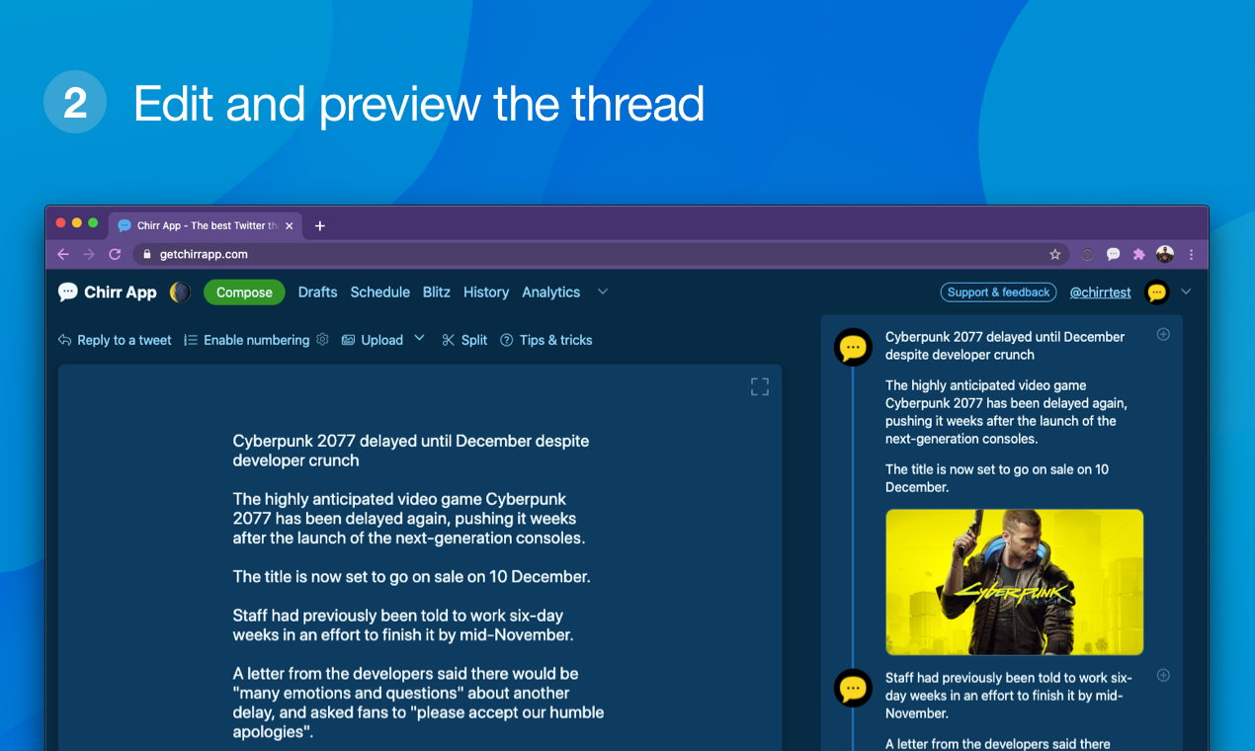Expand the Upload dropdown arrow
1255x751 pixels.
(x=419, y=338)
